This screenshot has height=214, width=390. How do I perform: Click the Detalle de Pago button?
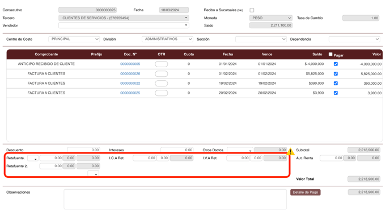click(x=305, y=192)
